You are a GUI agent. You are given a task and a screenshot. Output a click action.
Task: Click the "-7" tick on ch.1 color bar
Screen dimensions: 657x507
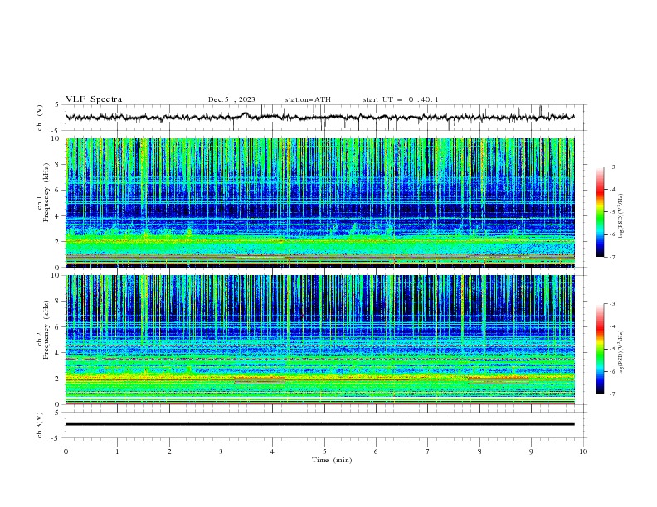[612, 257]
